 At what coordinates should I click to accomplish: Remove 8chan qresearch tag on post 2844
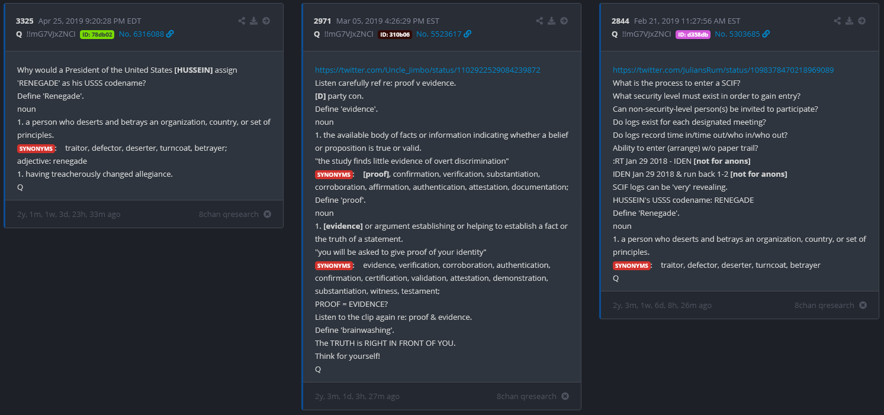863,305
